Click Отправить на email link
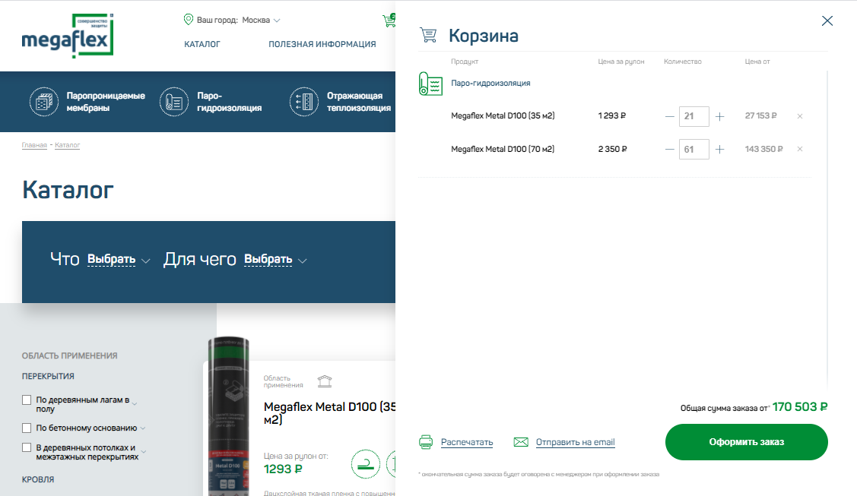Image resolution: width=857 pixels, height=496 pixels. [575, 442]
